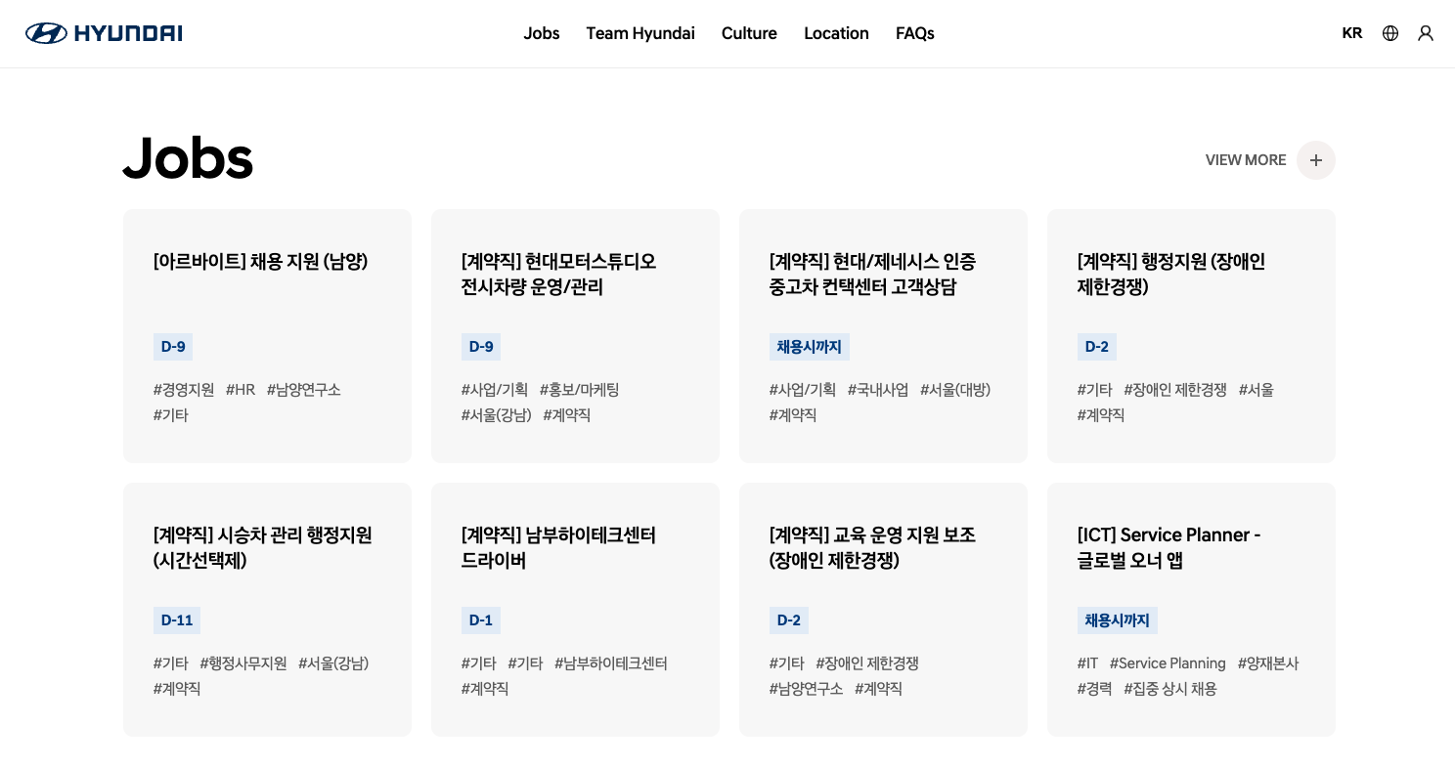1455x769 pixels.
Task: Click D-9 badge on 현대모터스튜디오 card
Action: 481,347
